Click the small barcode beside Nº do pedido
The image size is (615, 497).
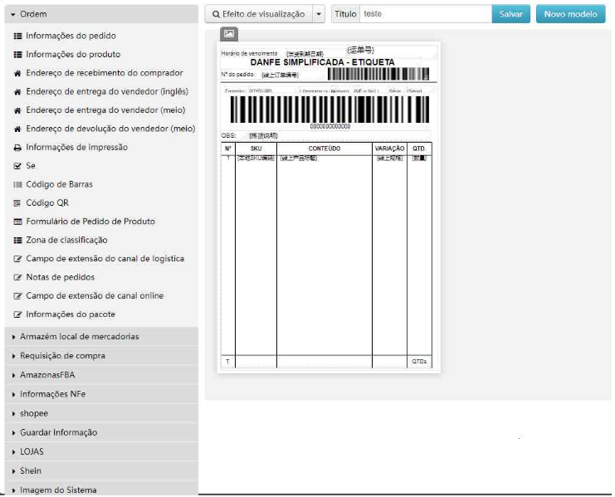[378, 74]
